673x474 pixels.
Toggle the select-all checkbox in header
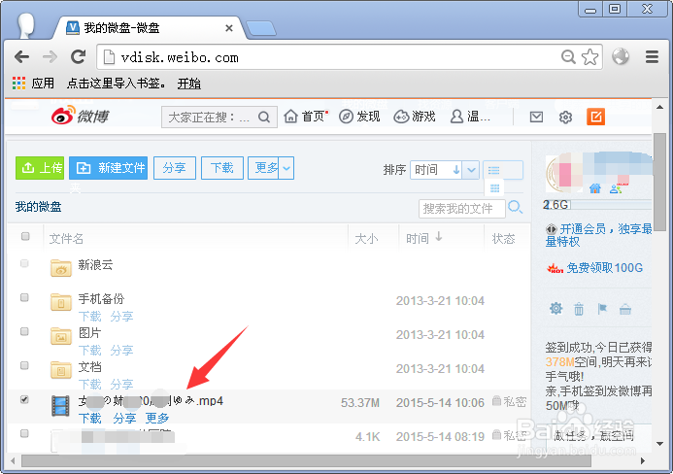click(25, 236)
